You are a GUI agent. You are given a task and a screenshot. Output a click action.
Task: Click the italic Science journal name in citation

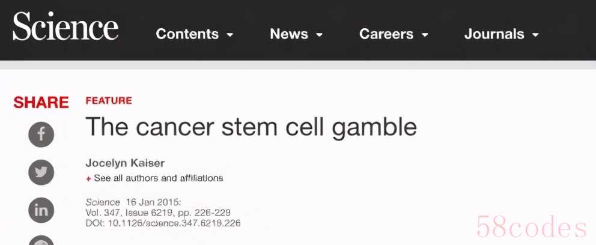click(102, 202)
